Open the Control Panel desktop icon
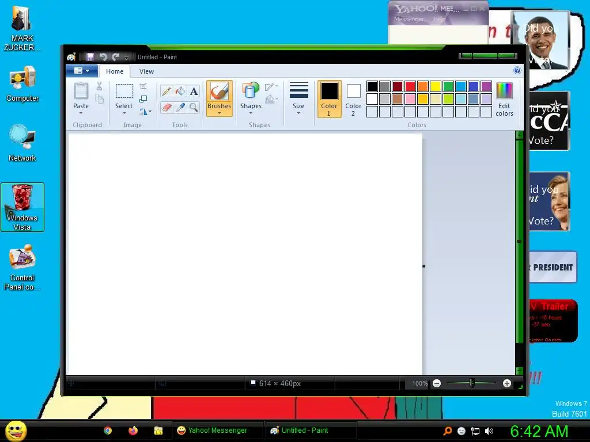Image resolution: width=590 pixels, height=442 pixels. [x=22, y=267]
